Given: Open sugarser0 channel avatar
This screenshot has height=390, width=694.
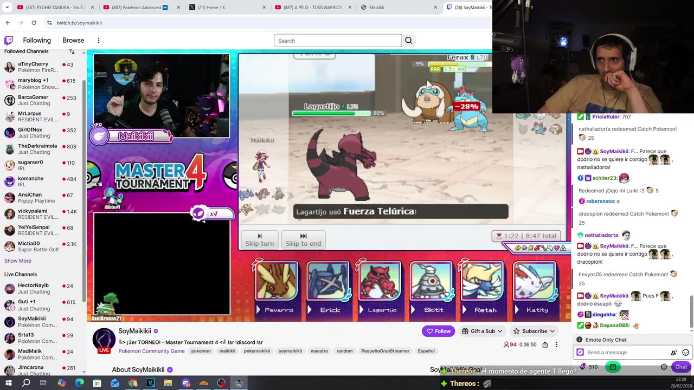Looking at the screenshot, I should [x=10, y=165].
